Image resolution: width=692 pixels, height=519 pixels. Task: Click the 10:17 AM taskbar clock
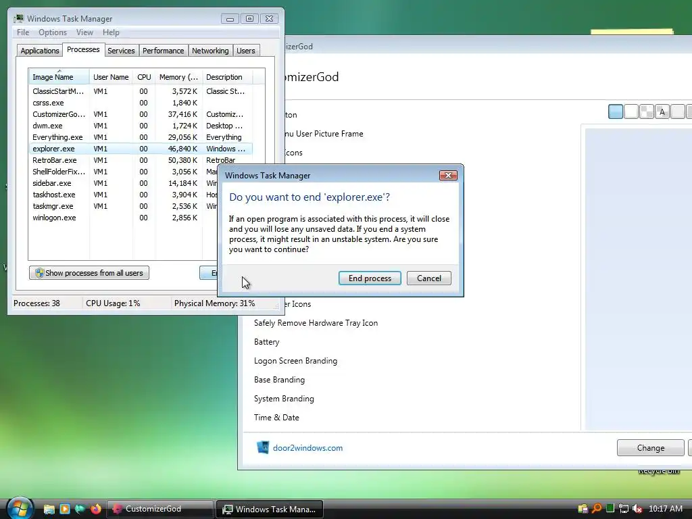(666, 509)
